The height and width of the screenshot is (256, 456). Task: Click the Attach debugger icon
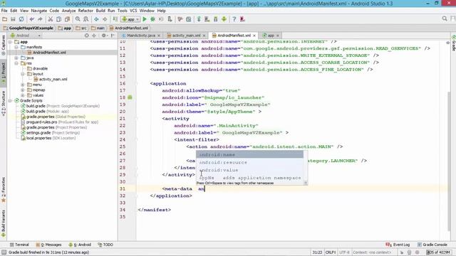pos(170,19)
